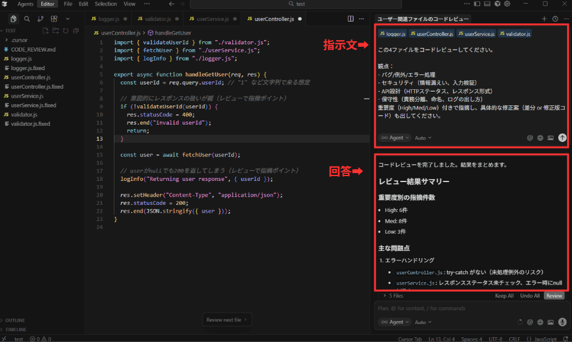Image resolution: width=572 pixels, height=342 pixels.
Task: Click the Refresh Explorer icon
Action: pyautogui.click(x=65, y=31)
